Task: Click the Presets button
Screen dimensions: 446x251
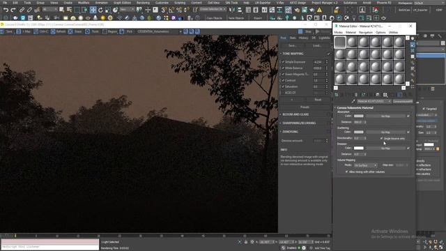Action: pyautogui.click(x=305, y=107)
